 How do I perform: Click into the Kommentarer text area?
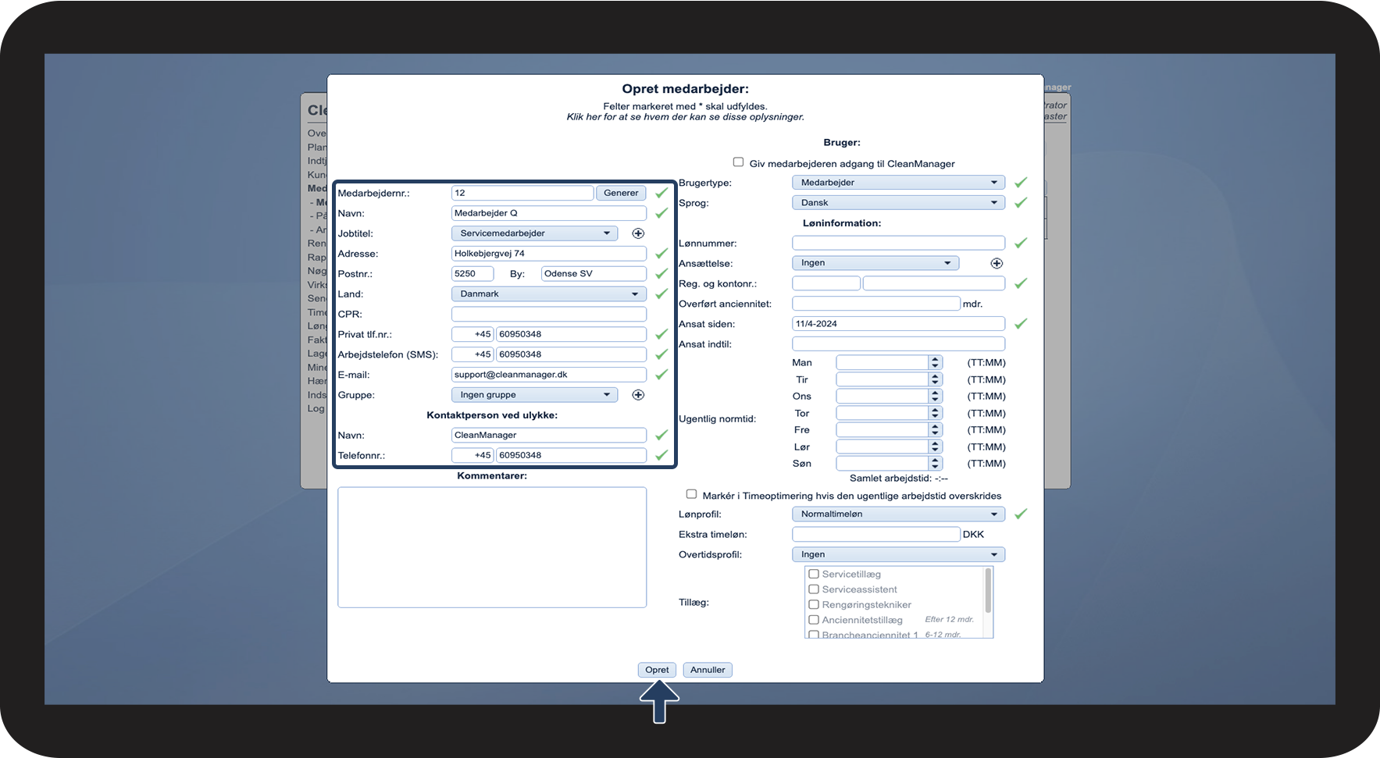click(x=492, y=547)
